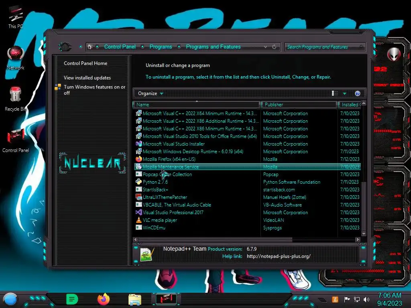Select VBCABLE, The Virtual Audio Cable row

247,205
